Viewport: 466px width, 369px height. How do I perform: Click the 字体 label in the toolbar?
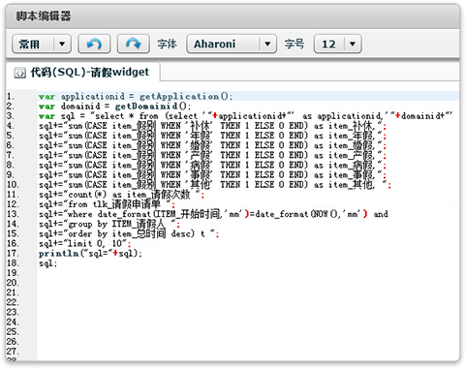pyautogui.click(x=168, y=44)
